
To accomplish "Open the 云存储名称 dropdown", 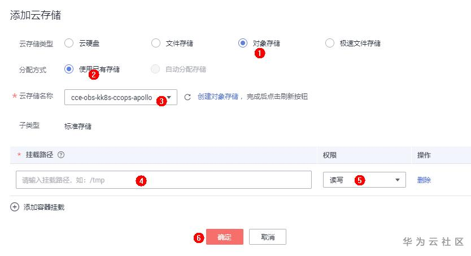I will 121,97.
